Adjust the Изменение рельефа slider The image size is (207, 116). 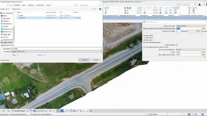(x=195, y=31)
